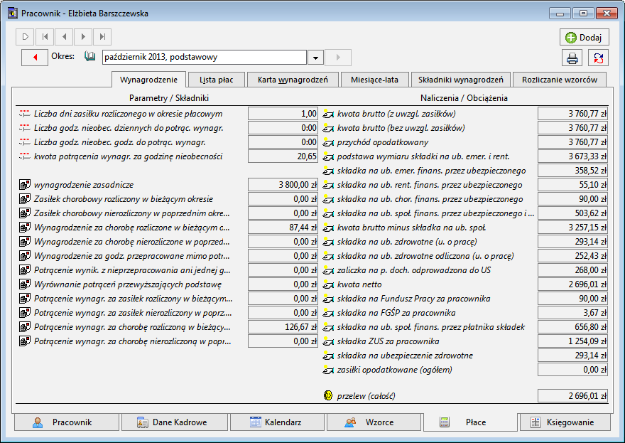625x443 pixels.
Task: Jump to last record navigation button
Action: pos(102,37)
